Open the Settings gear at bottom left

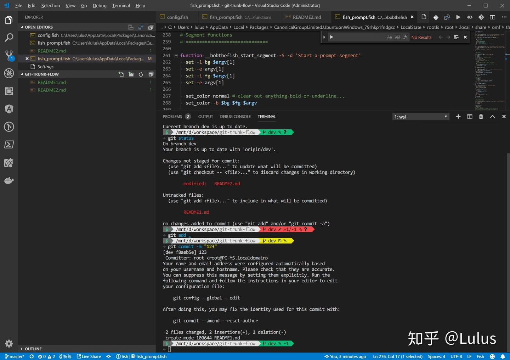pos(9,343)
